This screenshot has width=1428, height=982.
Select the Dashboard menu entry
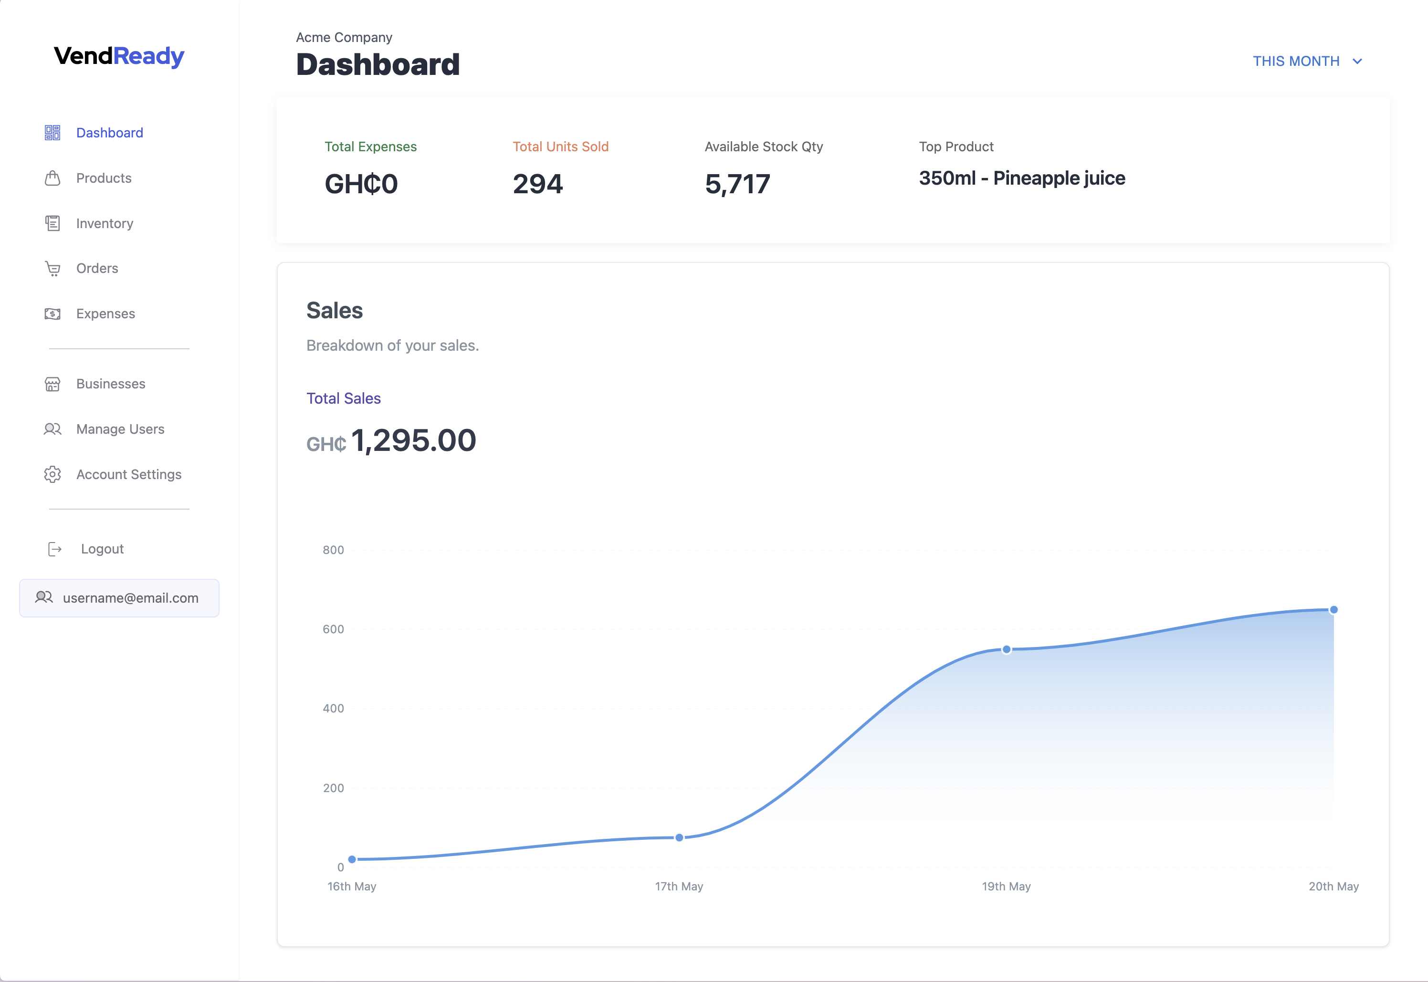[x=109, y=132]
